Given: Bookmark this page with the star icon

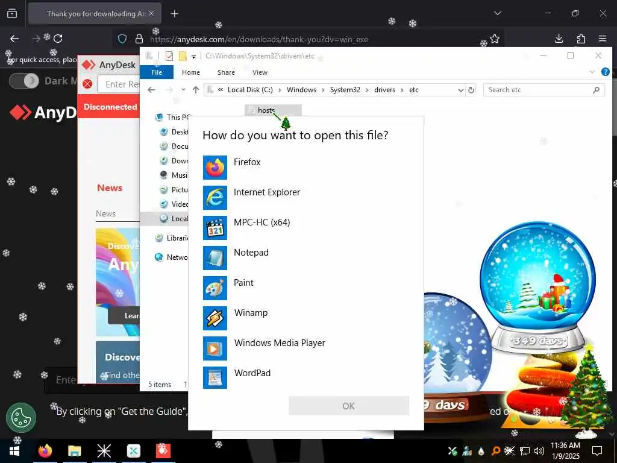Looking at the screenshot, I should (x=495, y=39).
